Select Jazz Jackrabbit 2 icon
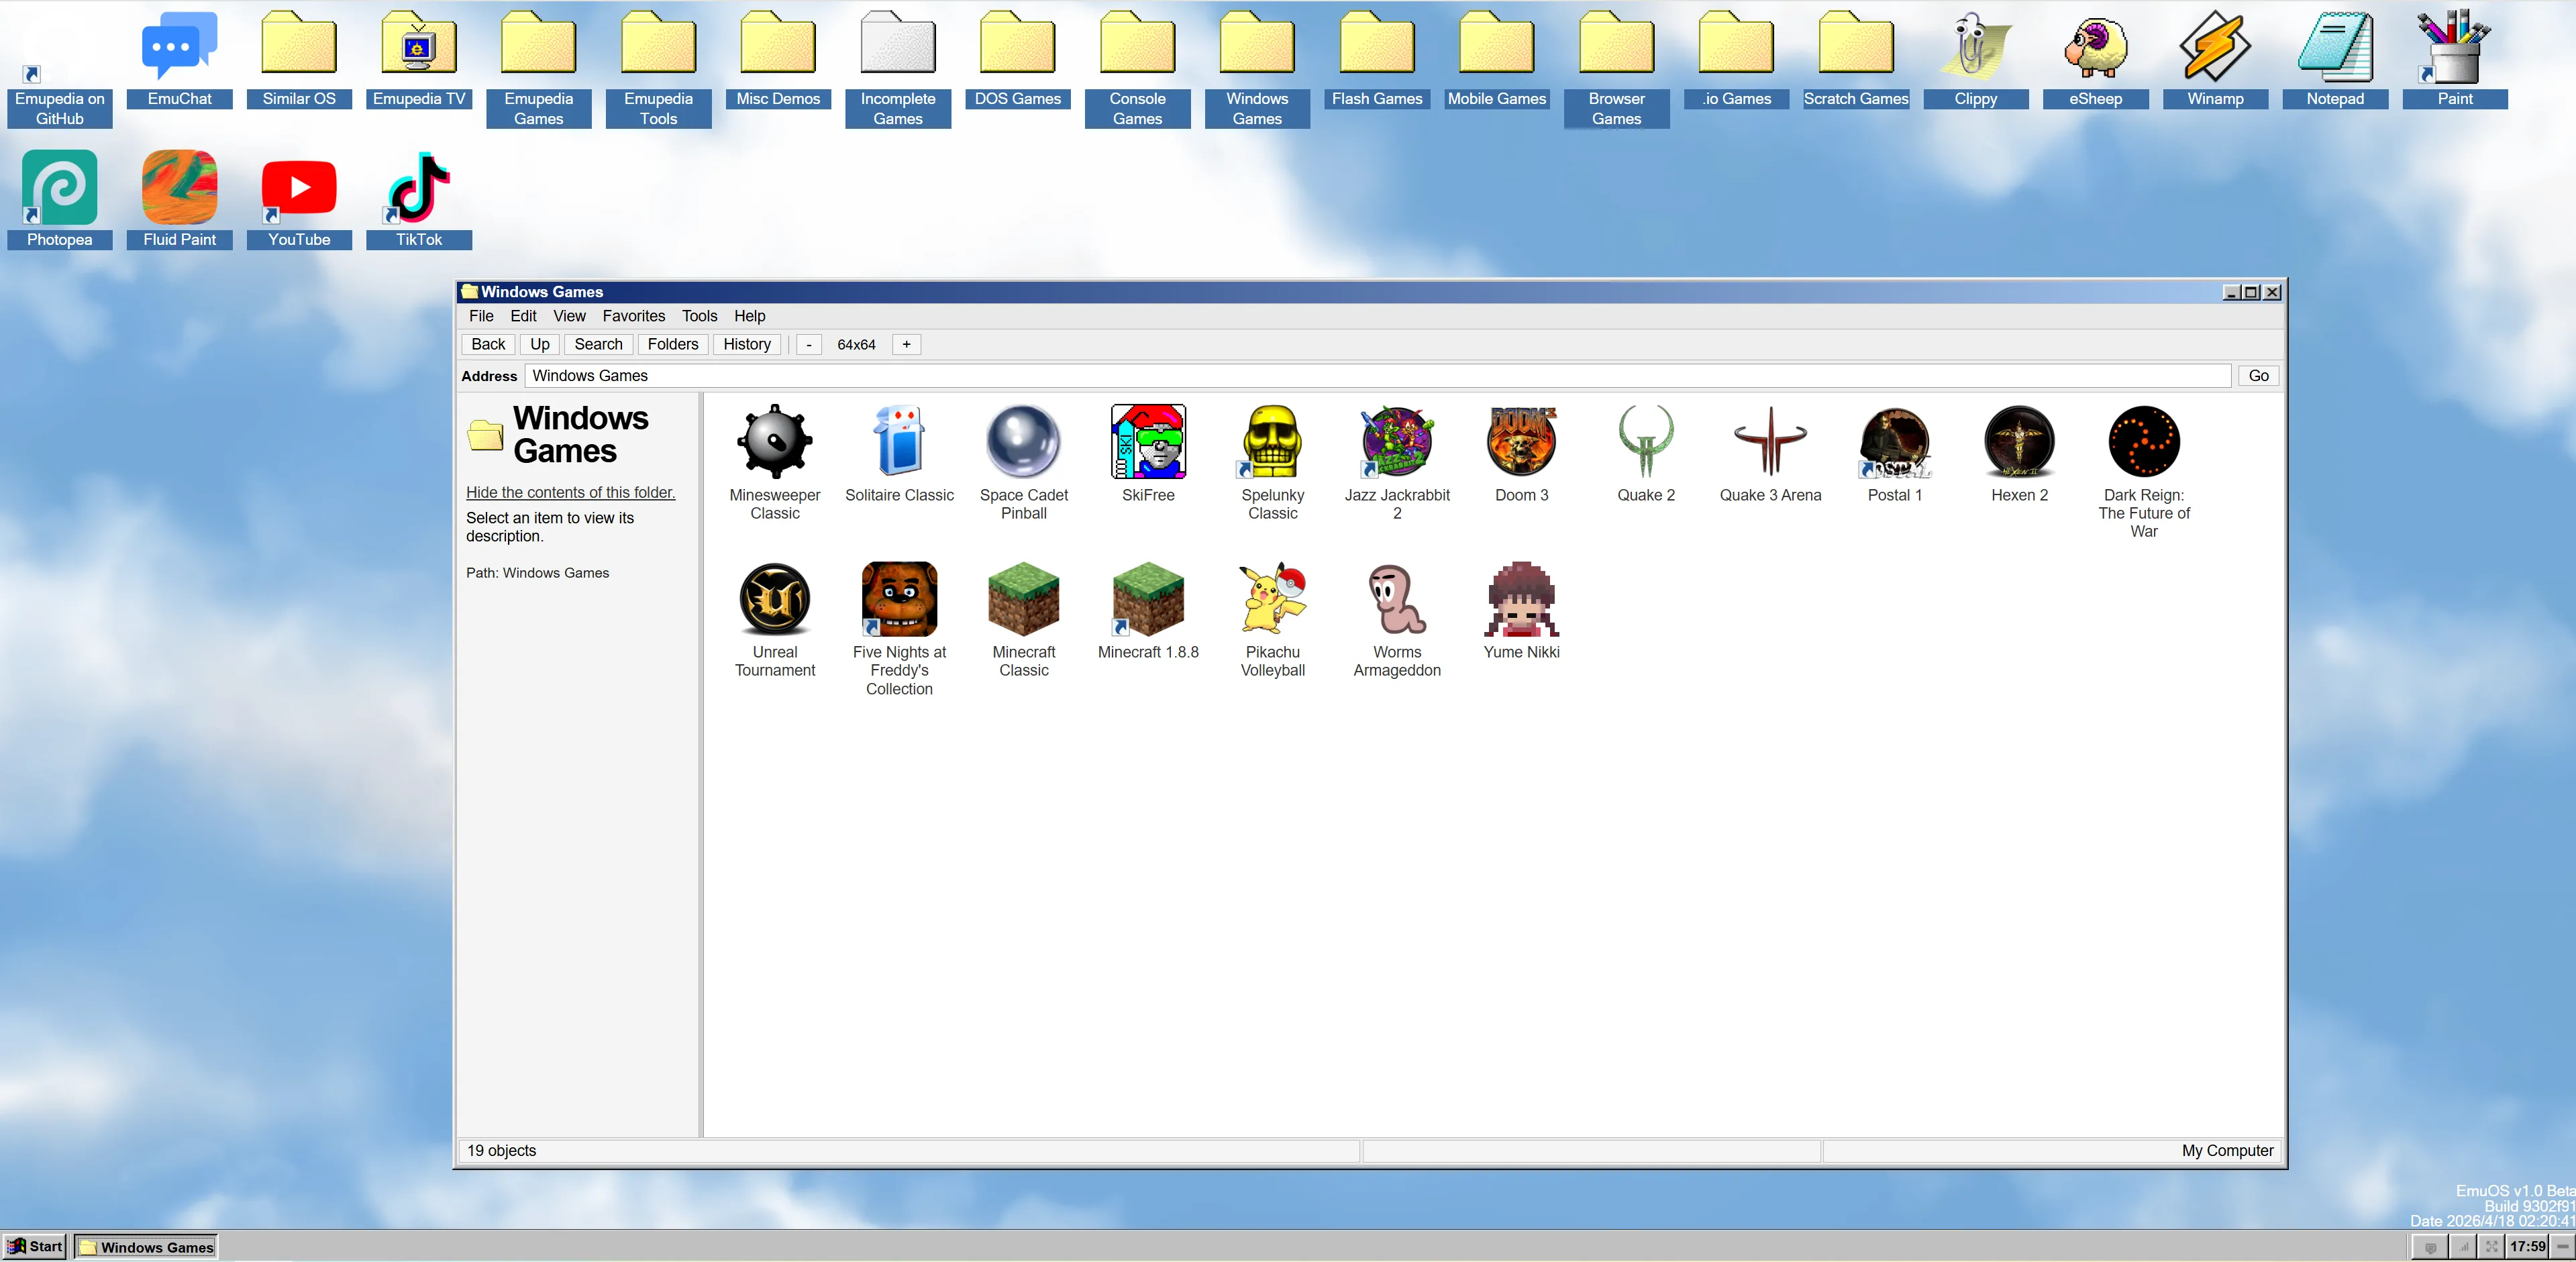 click(x=1397, y=441)
